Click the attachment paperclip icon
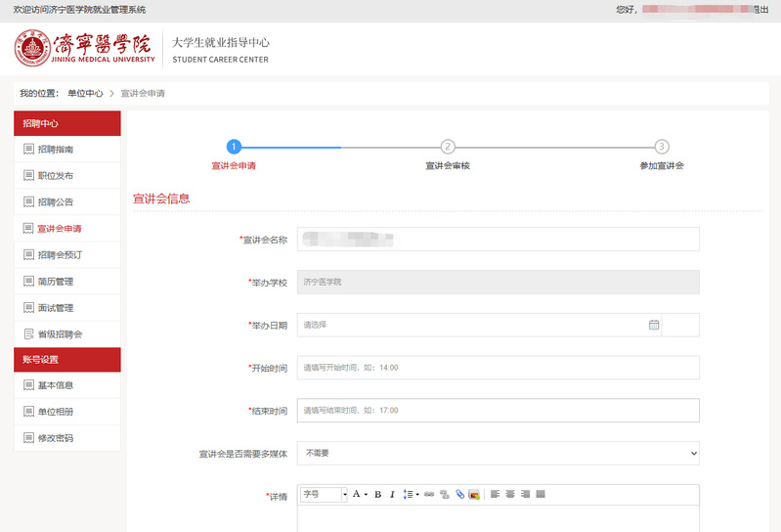 pos(459,495)
